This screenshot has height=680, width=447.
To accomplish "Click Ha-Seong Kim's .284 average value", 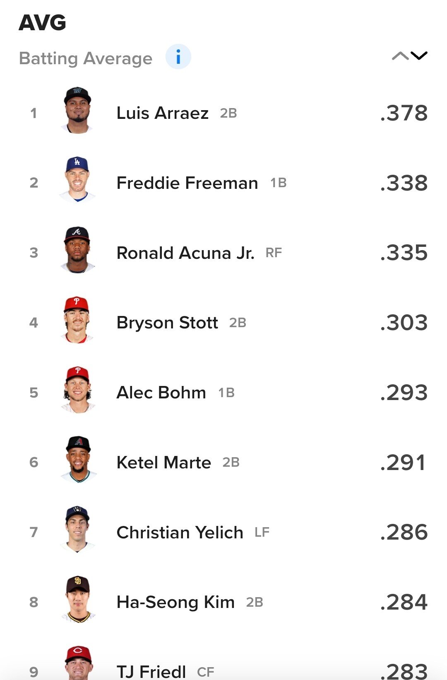I will [x=404, y=602].
